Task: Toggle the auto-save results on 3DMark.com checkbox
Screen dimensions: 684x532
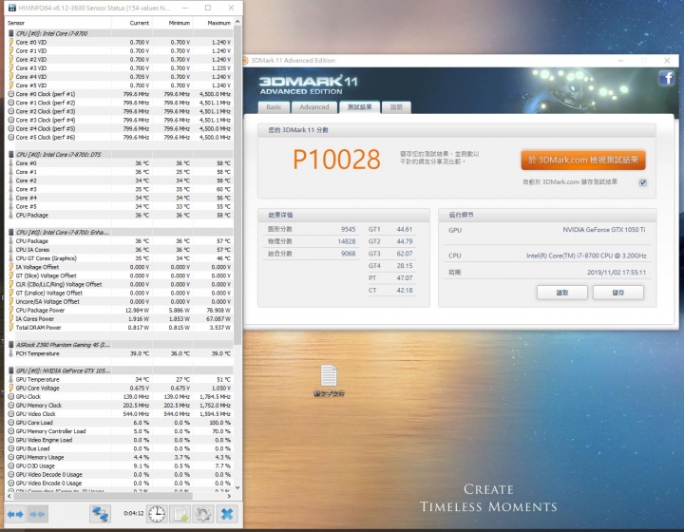Action: [x=642, y=182]
